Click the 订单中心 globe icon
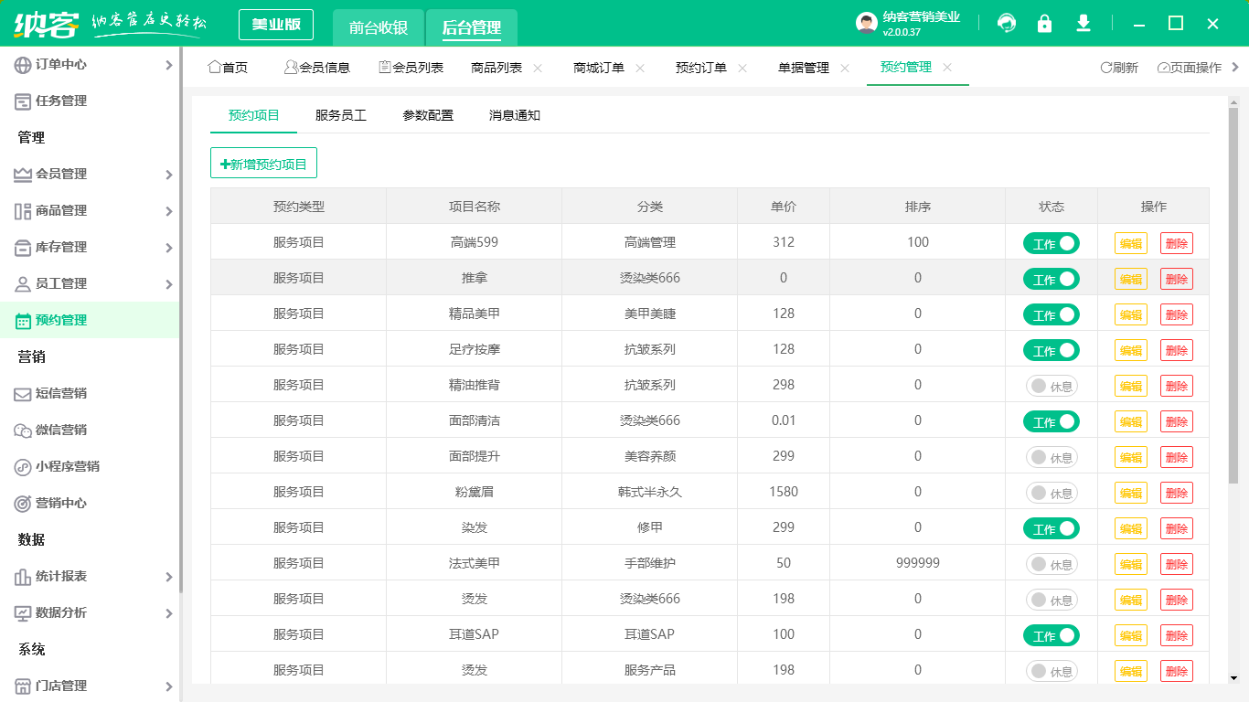Image resolution: width=1249 pixels, height=702 pixels. click(x=23, y=65)
